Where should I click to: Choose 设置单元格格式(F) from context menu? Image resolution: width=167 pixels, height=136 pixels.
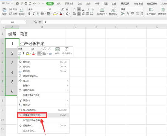click(32, 115)
